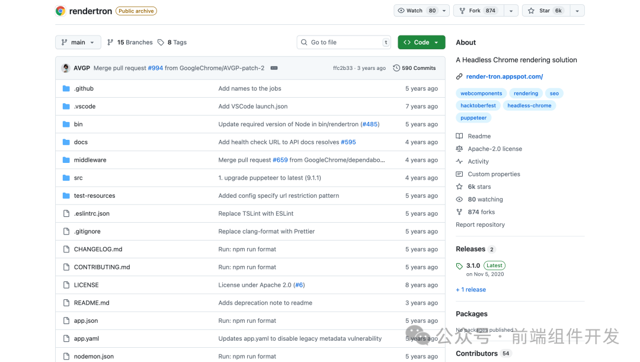Click the middleware folder icon
The width and height of the screenshot is (640, 362).
66,160
